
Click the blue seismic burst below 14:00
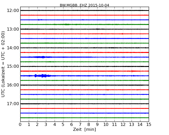(x=43, y=57)
